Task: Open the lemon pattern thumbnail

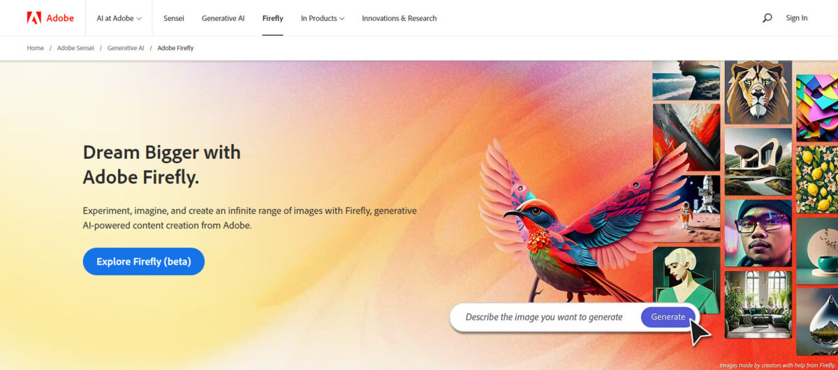Action: (x=817, y=179)
